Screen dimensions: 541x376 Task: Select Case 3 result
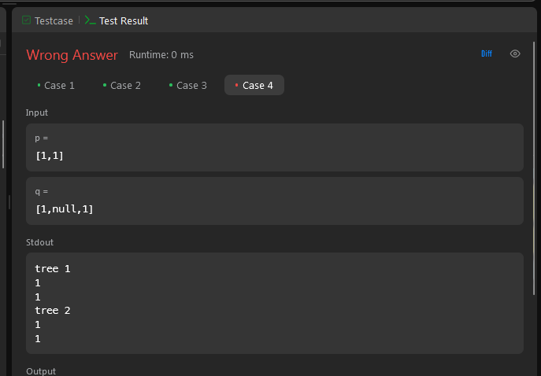pos(188,85)
